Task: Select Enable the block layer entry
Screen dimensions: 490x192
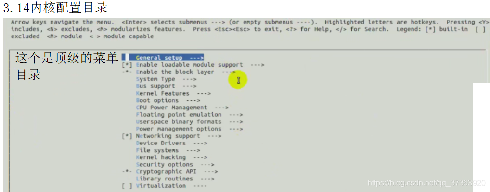Action: (x=186, y=72)
